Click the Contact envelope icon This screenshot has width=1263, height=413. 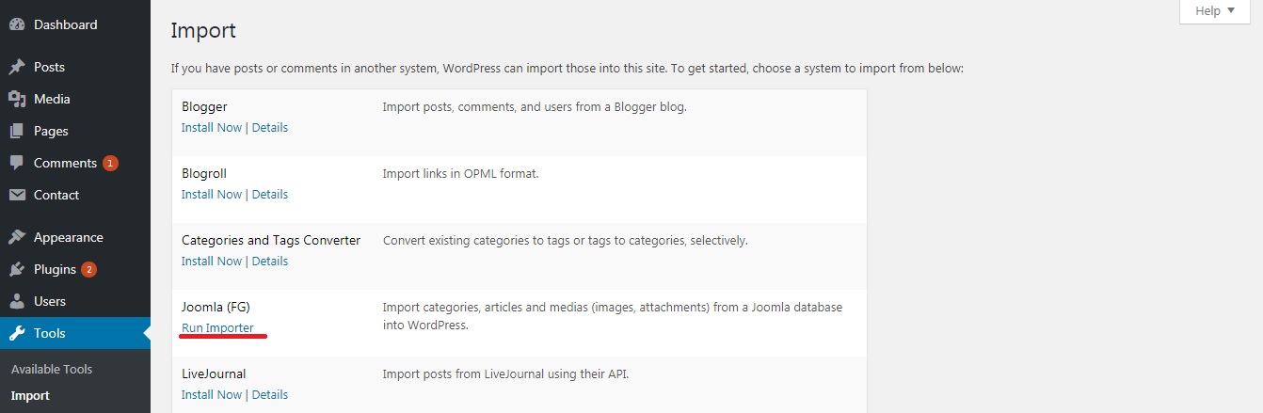coord(17,195)
